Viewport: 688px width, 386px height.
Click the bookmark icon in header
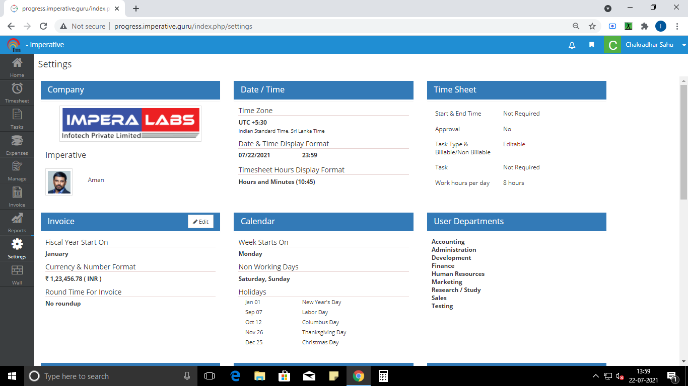[591, 45]
